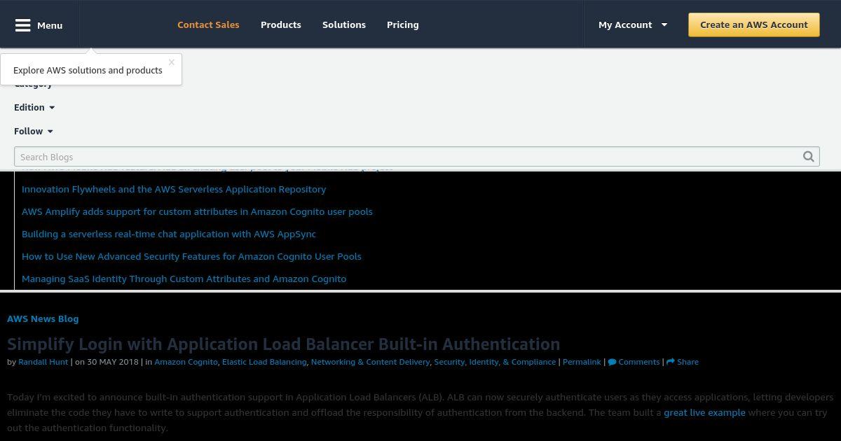Visit the AWS News Blog link
The image size is (841, 441).
coord(43,318)
